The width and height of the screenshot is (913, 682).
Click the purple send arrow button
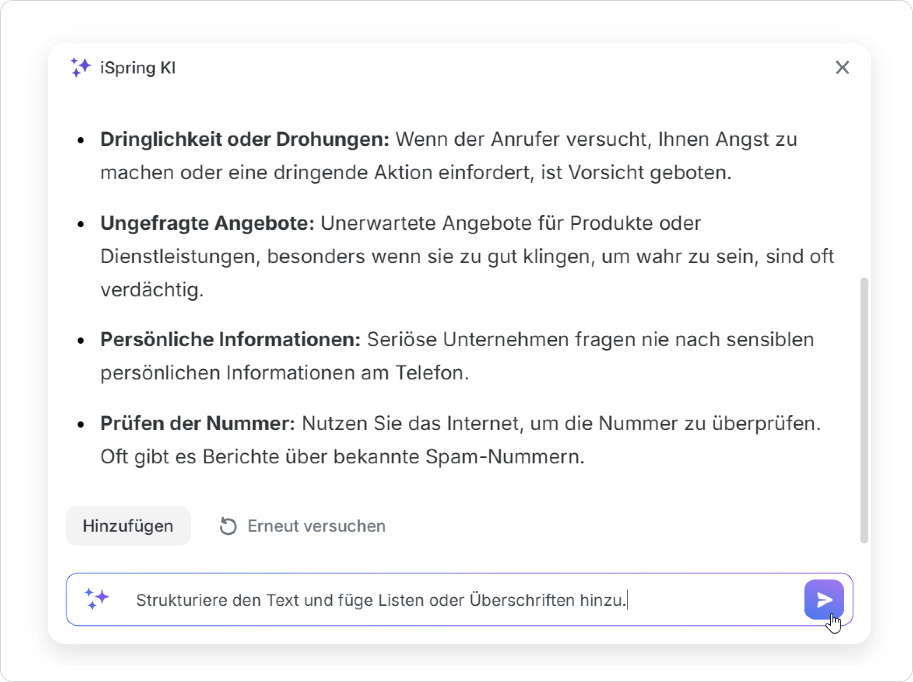click(x=824, y=599)
